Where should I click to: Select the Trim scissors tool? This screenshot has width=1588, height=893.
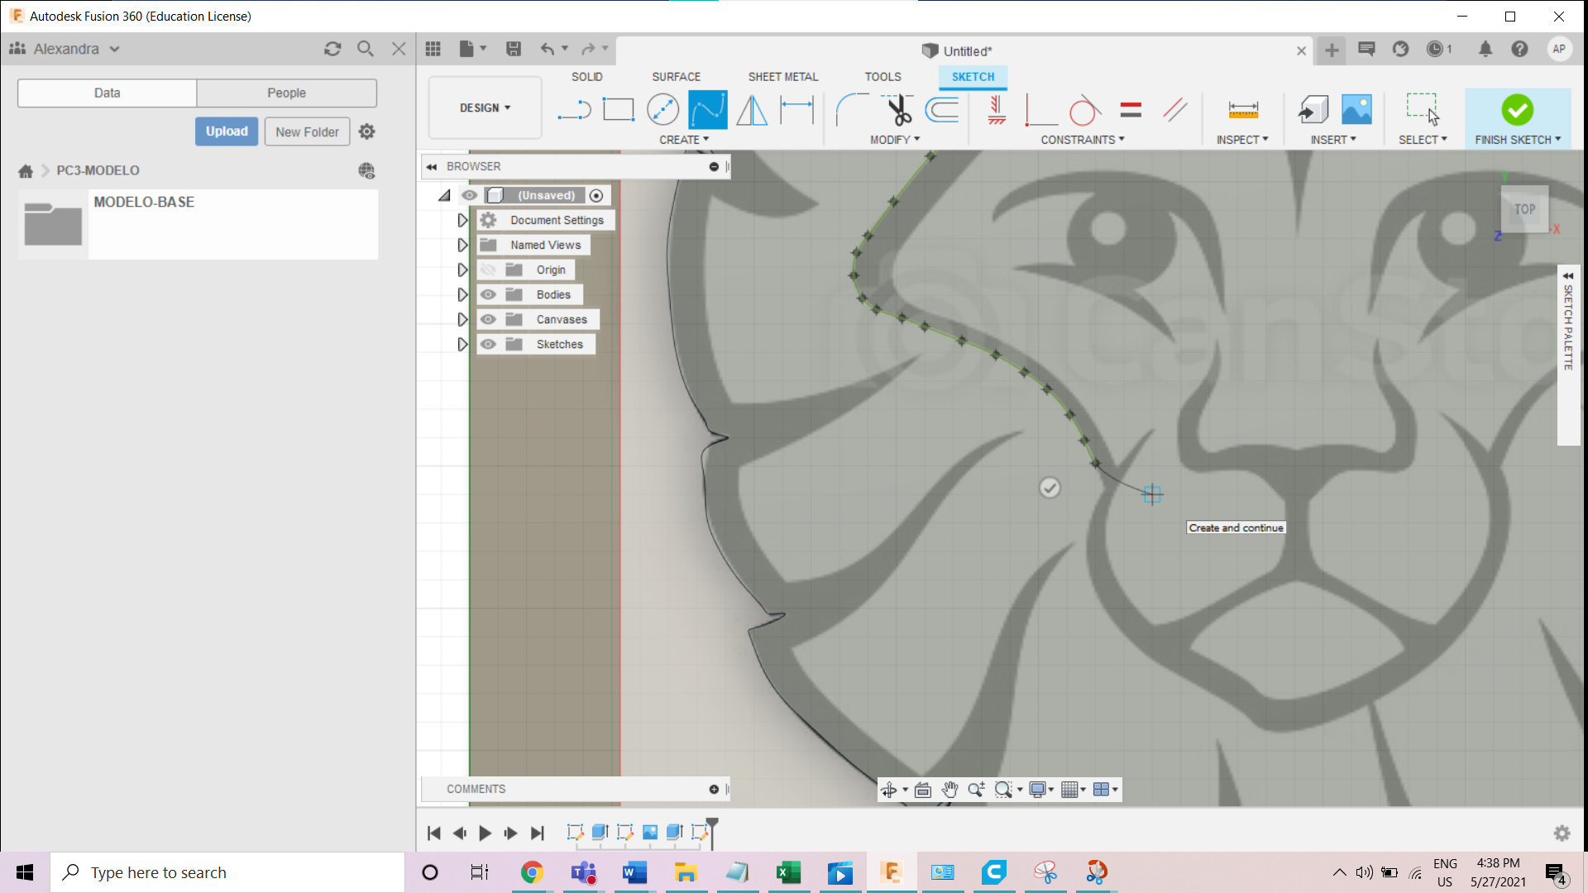[897, 109]
